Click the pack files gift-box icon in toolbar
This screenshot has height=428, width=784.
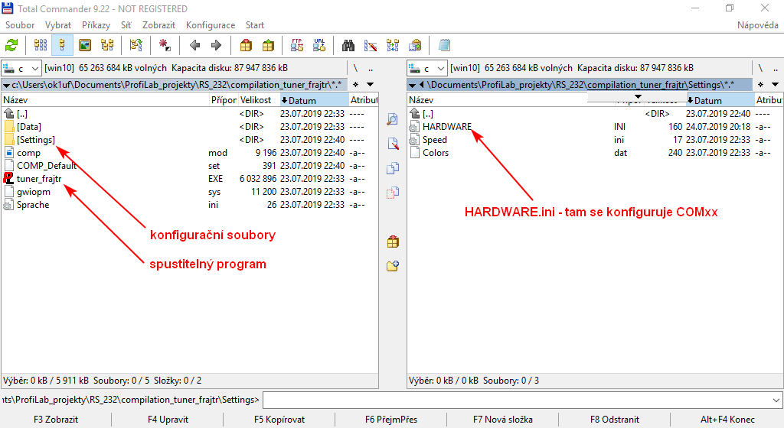[246, 45]
